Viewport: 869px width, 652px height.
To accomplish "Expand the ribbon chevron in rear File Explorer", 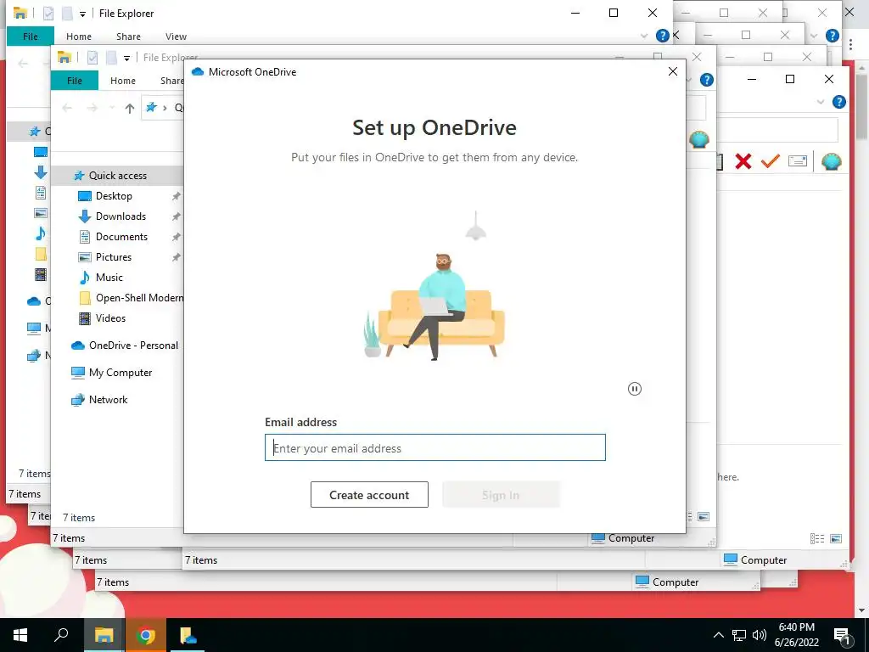I will pos(644,36).
